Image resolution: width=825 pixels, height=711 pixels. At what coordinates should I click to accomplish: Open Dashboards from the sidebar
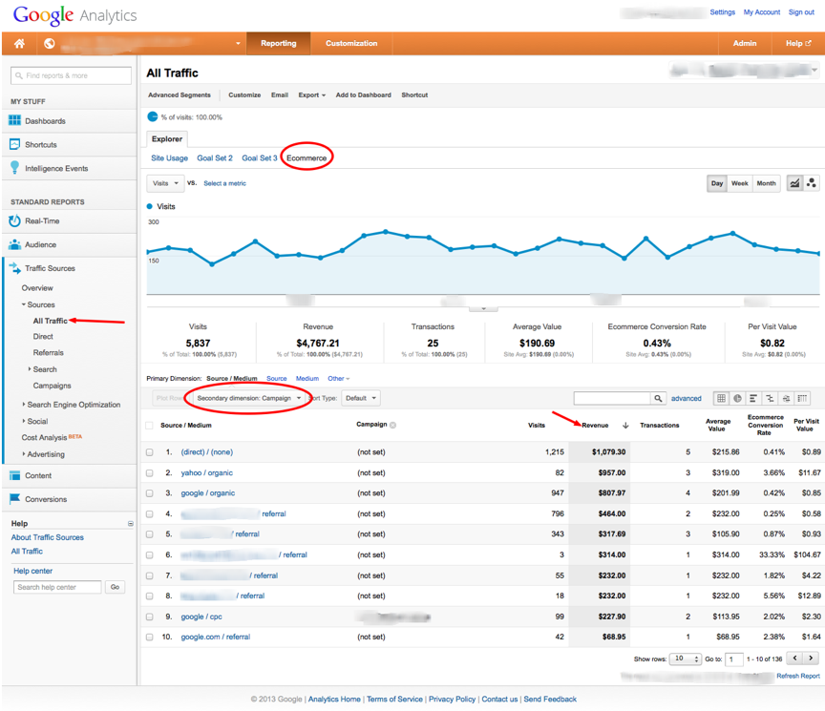45,121
